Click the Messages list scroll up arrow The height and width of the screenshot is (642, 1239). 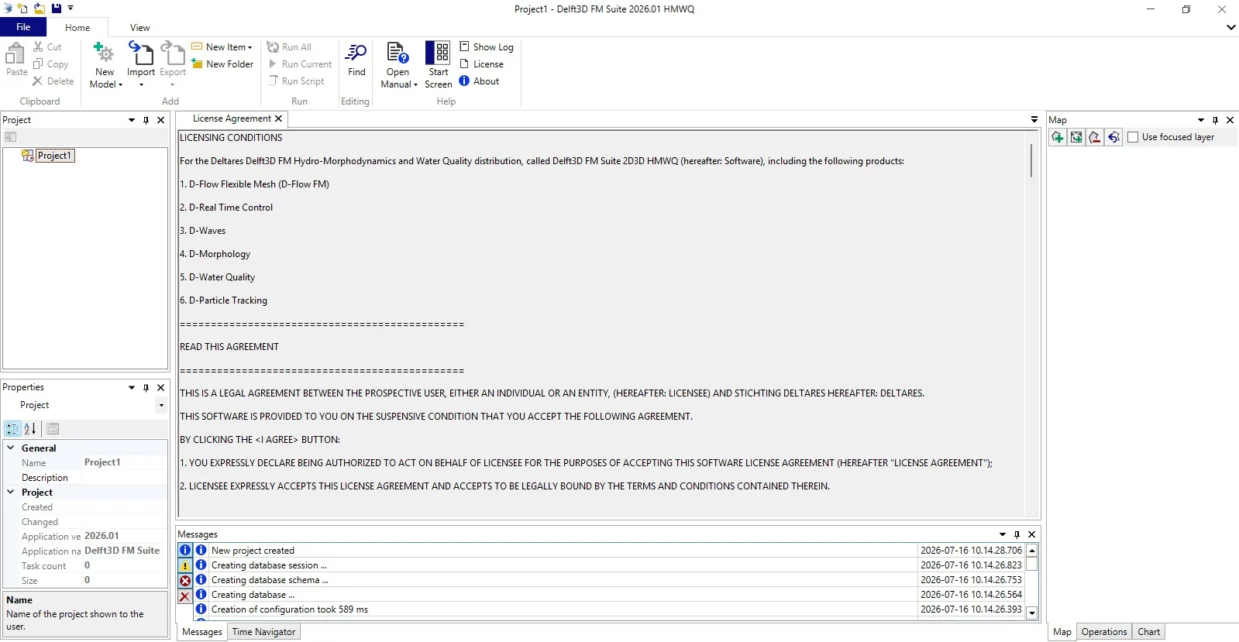(1032, 551)
